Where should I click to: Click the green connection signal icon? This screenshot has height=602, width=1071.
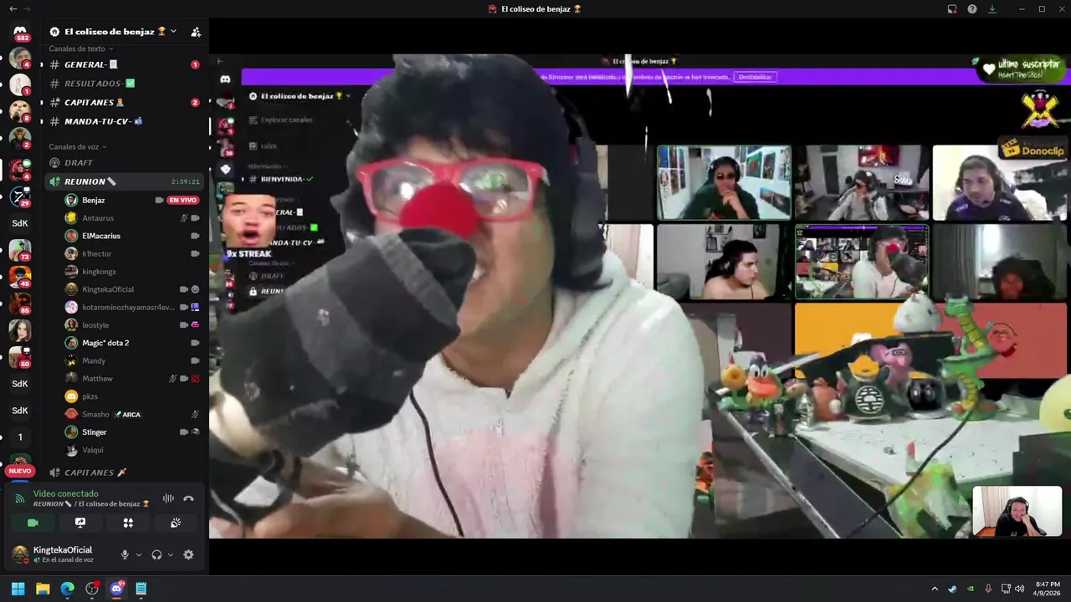tap(20, 498)
